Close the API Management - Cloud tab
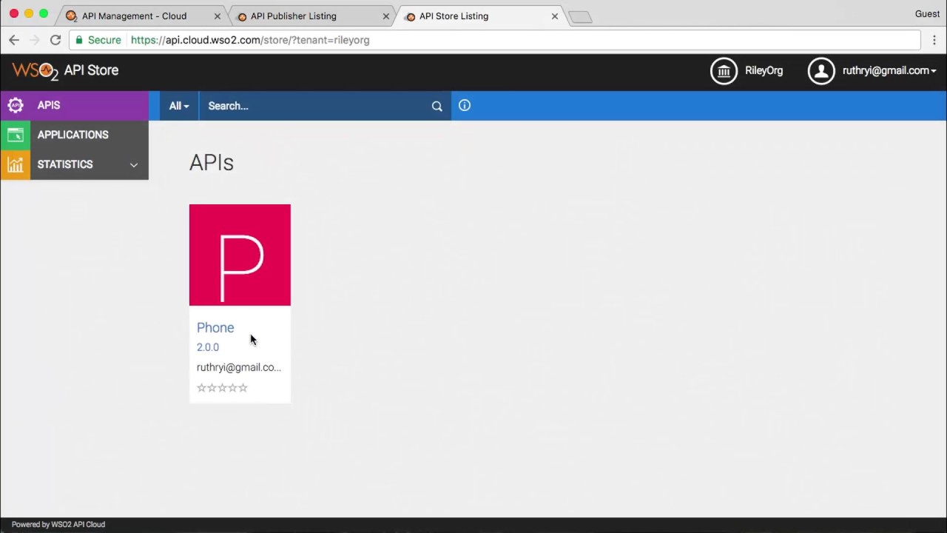The height and width of the screenshot is (533, 947). tap(217, 16)
